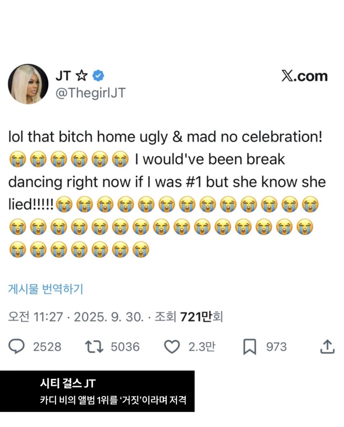Open the 2528 replies count
Image resolution: width=344 pixels, height=427 pixels.
point(47,347)
